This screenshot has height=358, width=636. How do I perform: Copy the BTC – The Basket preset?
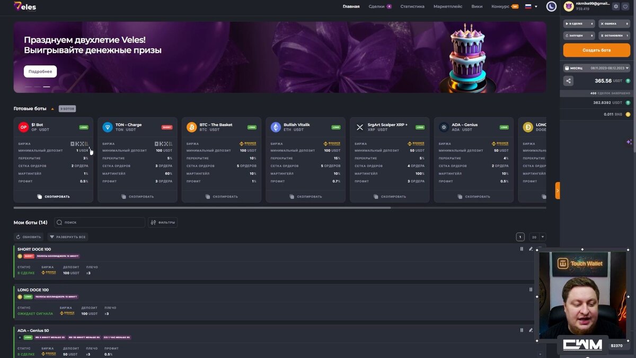click(x=222, y=196)
